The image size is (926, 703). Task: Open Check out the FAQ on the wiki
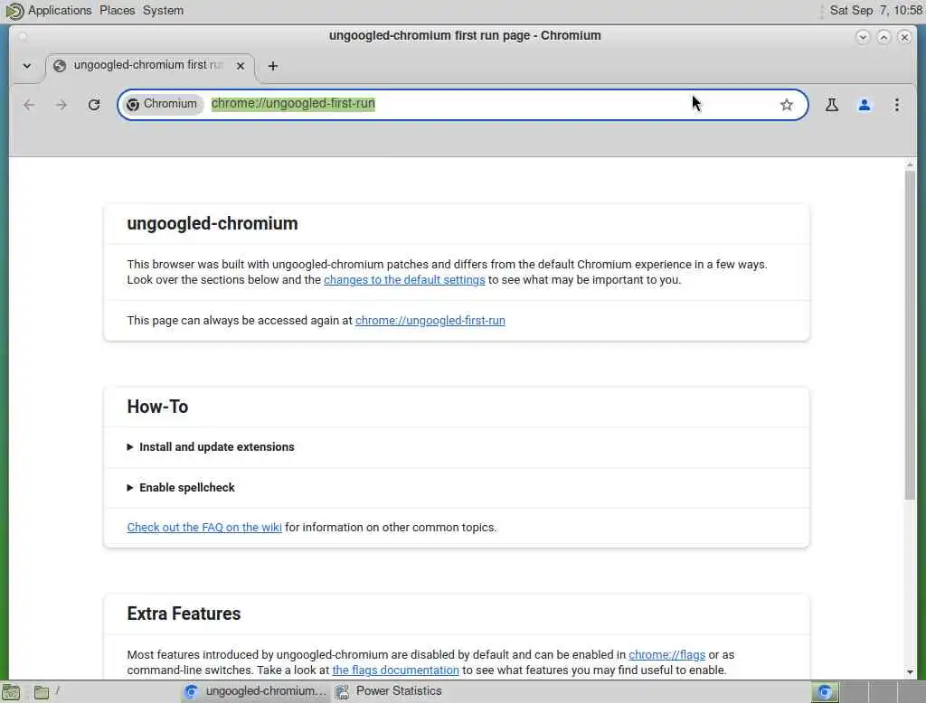tap(204, 527)
